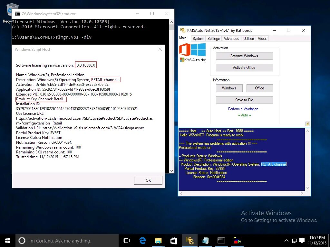
Task: Click 'Product Key Channel: Retail' line
Action: pos(40,99)
